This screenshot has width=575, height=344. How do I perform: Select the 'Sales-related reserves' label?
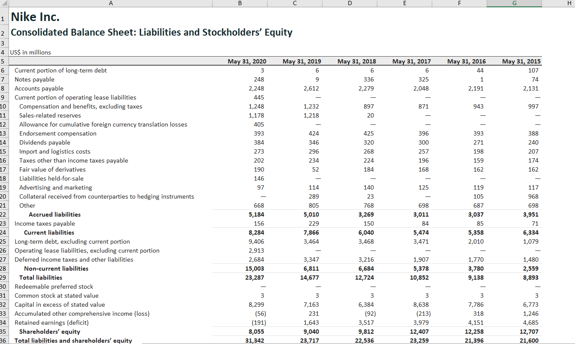(x=50, y=115)
